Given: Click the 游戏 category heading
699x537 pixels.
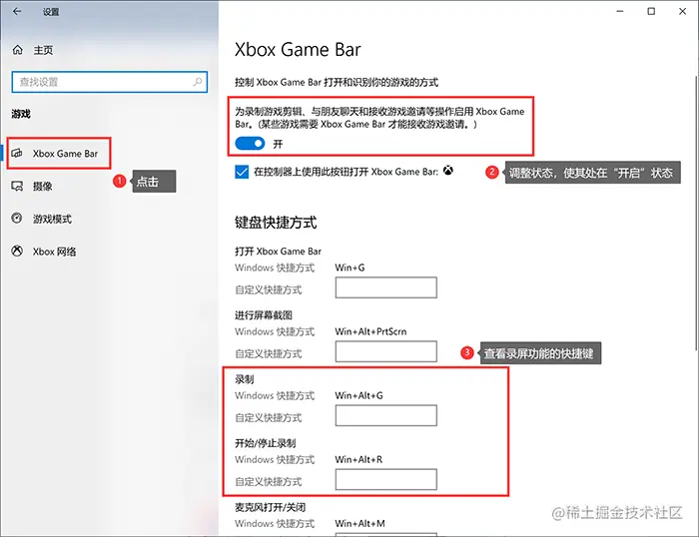Looking at the screenshot, I should pos(21,114).
